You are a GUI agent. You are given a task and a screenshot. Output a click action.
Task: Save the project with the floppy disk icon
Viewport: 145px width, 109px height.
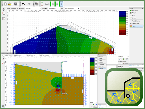coord(16,4)
